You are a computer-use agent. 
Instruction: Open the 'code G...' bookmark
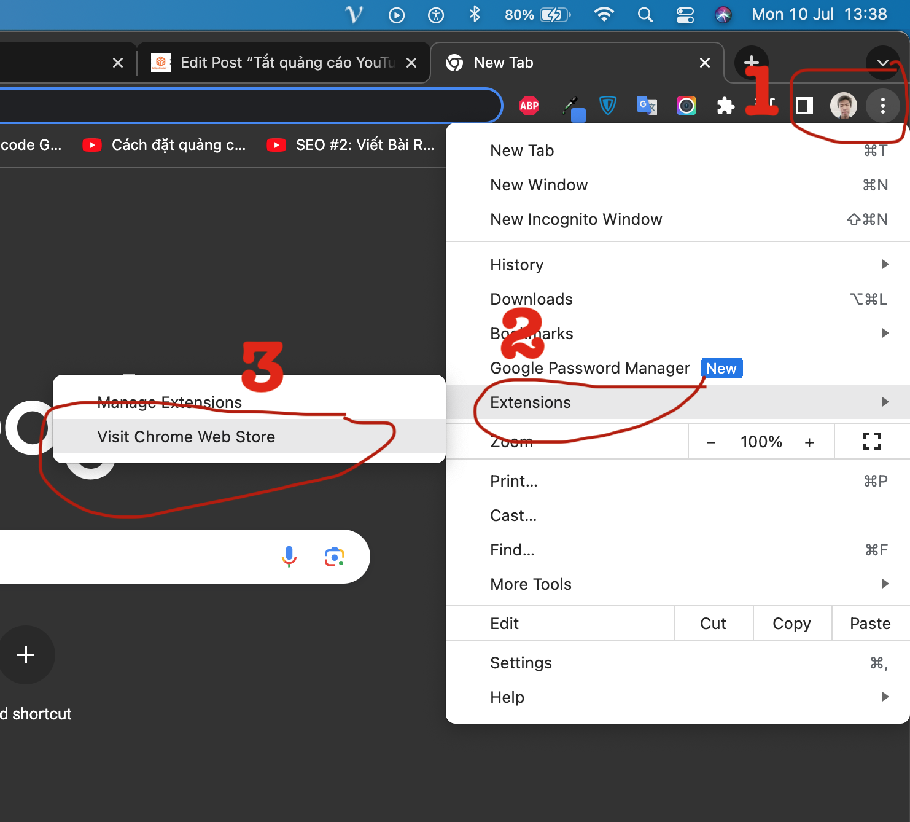point(31,145)
